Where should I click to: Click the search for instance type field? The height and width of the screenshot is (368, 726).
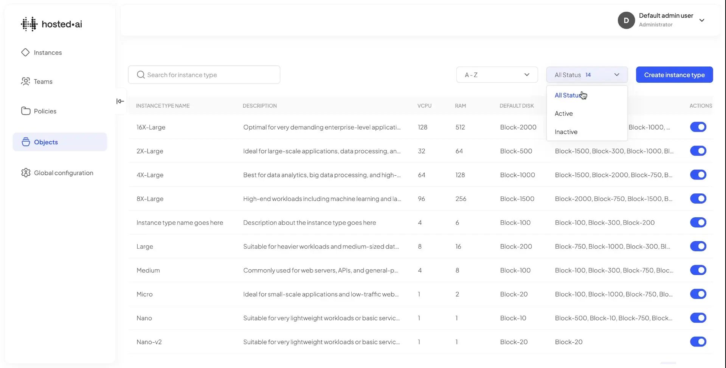(204, 74)
